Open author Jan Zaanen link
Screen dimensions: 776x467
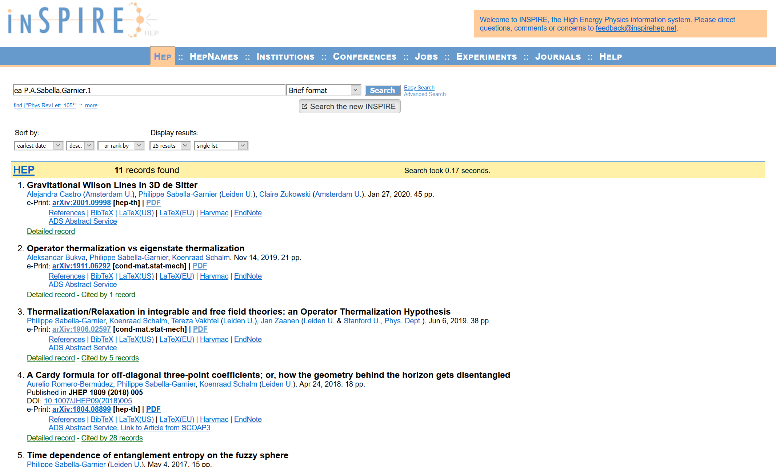[x=280, y=321]
